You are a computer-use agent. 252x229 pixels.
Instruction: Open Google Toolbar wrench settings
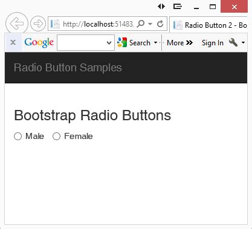coord(233,42)
